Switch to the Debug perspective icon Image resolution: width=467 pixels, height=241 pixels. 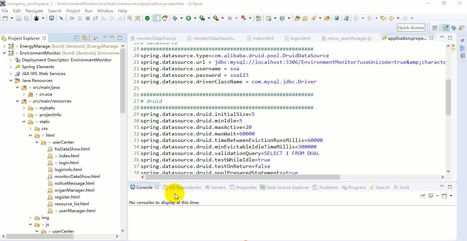coord(454,28)
